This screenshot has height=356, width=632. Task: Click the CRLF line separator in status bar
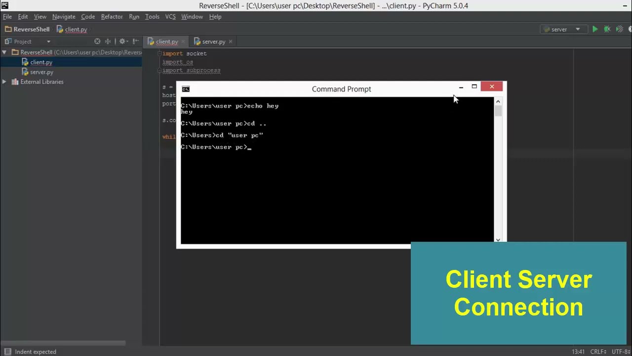[x=598, y=352]
